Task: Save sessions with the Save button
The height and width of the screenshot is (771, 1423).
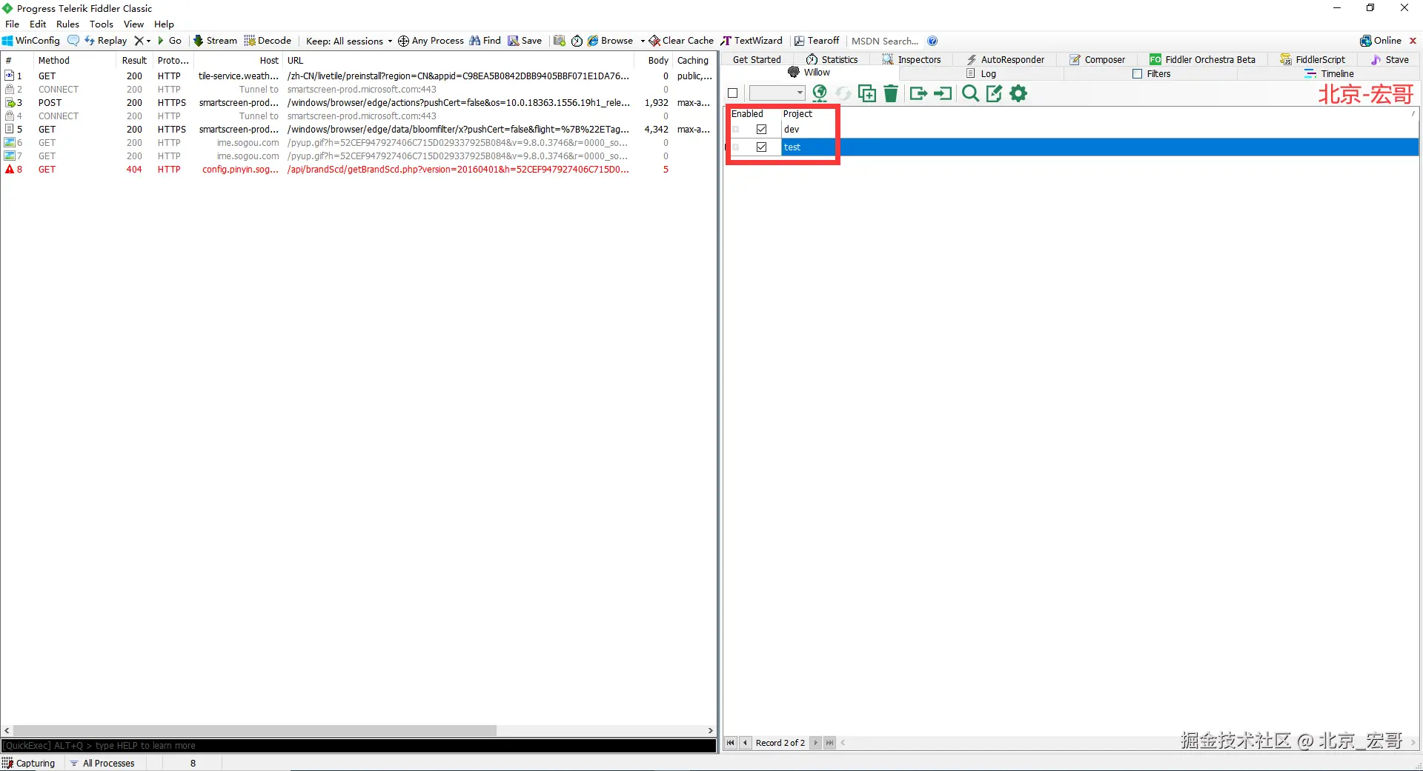Action: pyautogui.click(x=525, y=41)
